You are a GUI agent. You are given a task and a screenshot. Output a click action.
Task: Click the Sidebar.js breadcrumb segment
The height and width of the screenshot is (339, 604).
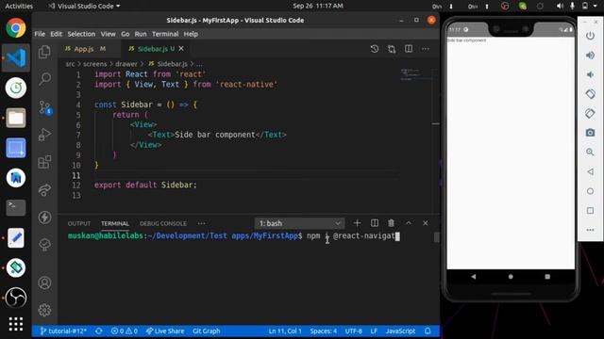(168, 64)
